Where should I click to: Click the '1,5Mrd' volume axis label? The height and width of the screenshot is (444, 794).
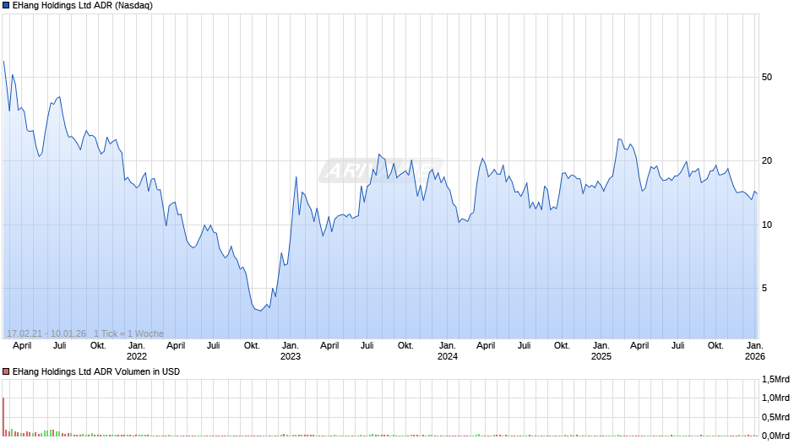click(x=775, y=379)
